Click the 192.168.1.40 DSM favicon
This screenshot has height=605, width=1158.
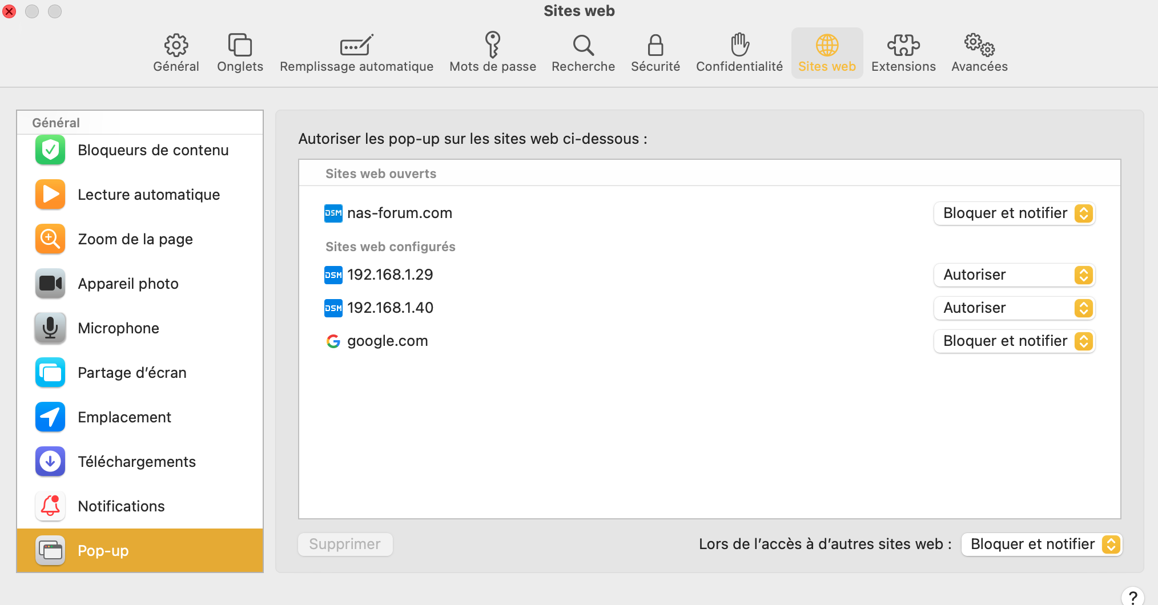click(333, 308)
